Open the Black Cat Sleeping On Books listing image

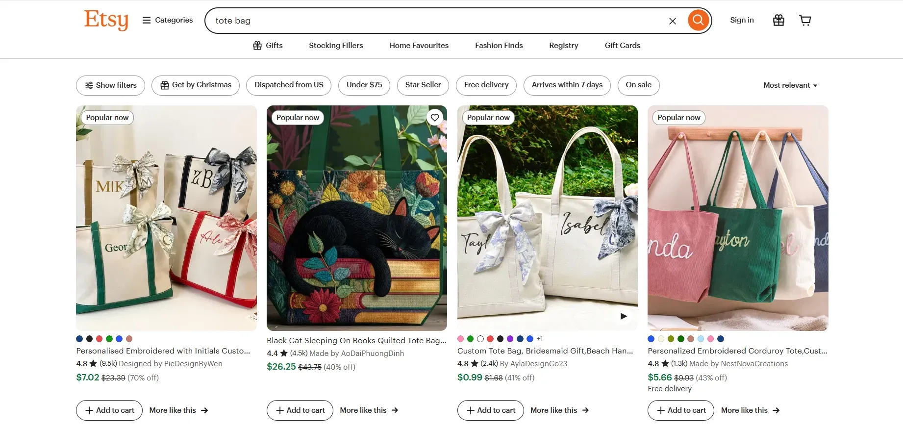[356, 218]
